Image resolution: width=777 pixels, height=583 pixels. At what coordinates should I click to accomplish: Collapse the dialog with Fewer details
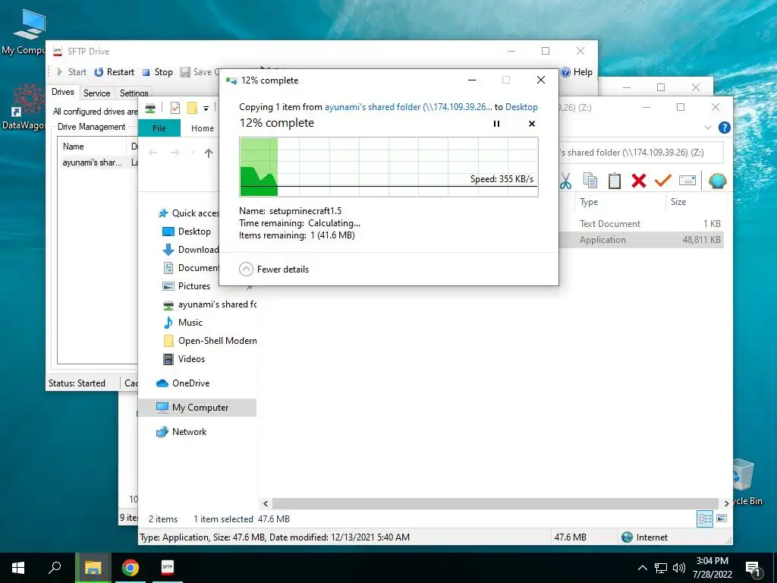274,269
